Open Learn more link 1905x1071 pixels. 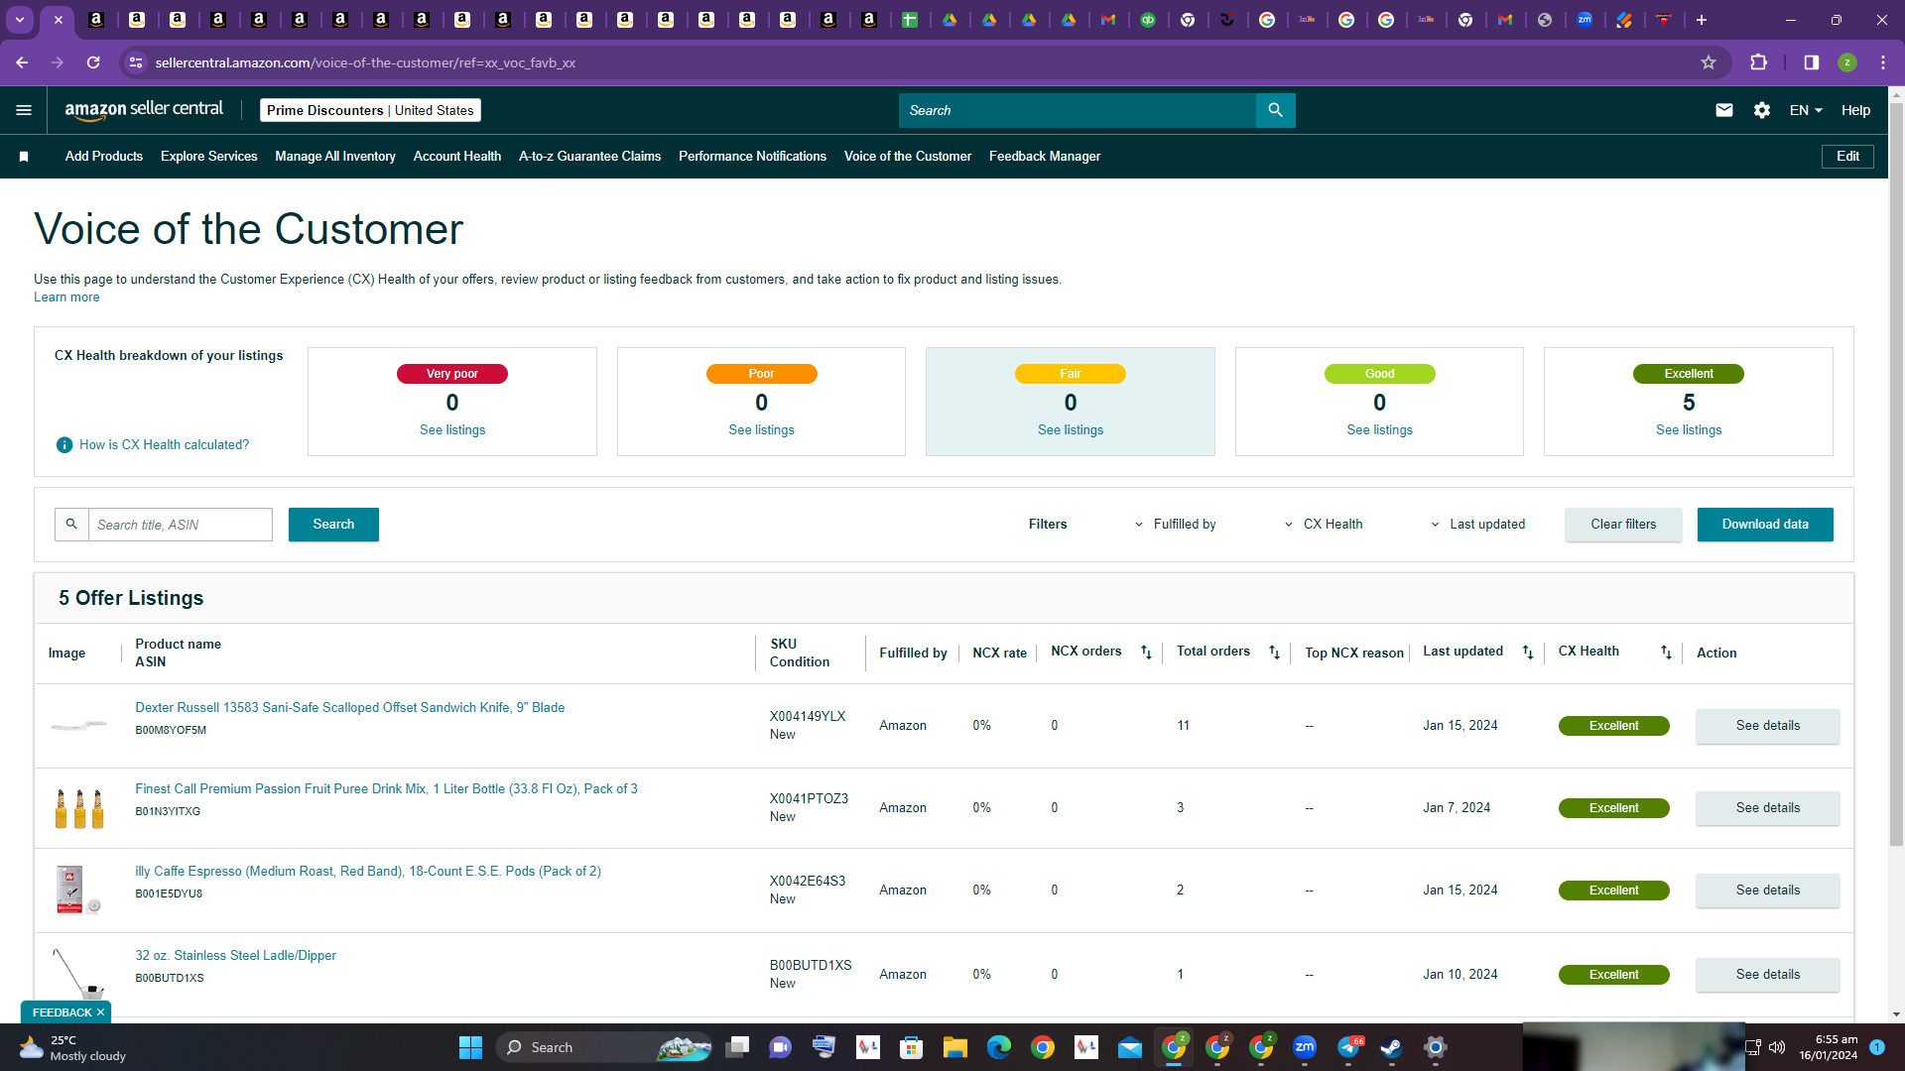pos(66,297)
